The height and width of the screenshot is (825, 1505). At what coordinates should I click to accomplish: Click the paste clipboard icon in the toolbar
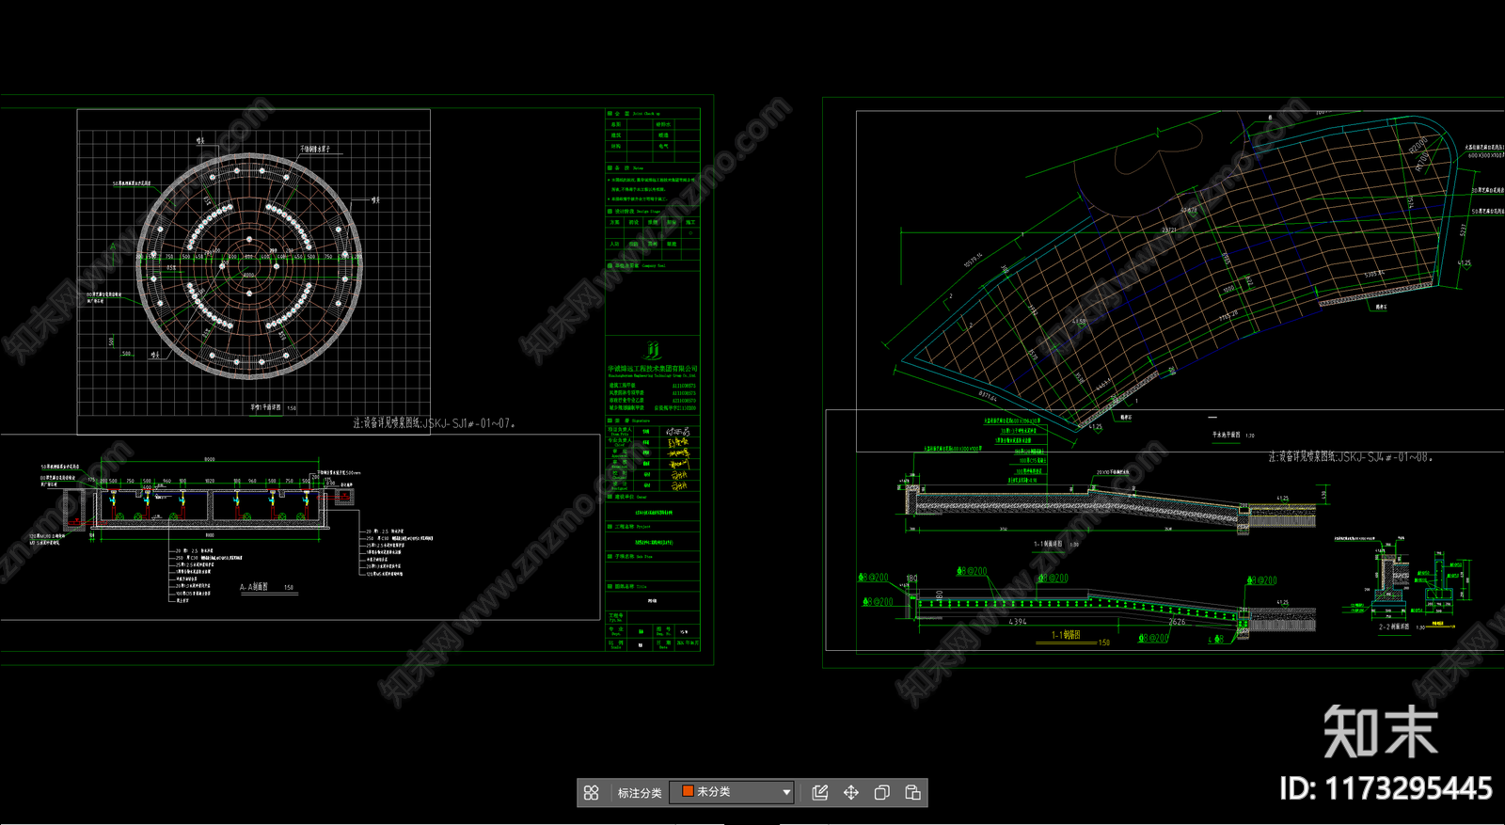click(x=912, y=793)
